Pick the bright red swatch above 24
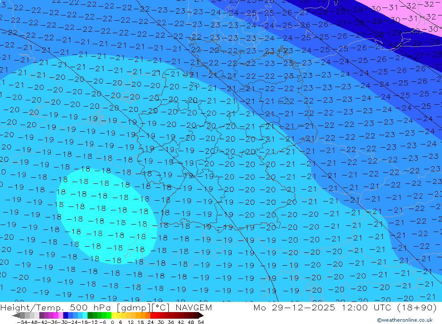The height and width of the screenshot is (324, 442). [x=153, y=316]
